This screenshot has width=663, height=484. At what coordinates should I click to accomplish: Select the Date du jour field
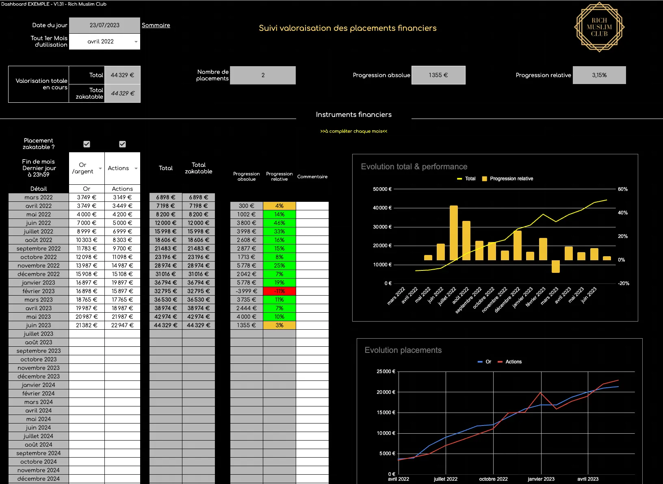click(104, 25)
